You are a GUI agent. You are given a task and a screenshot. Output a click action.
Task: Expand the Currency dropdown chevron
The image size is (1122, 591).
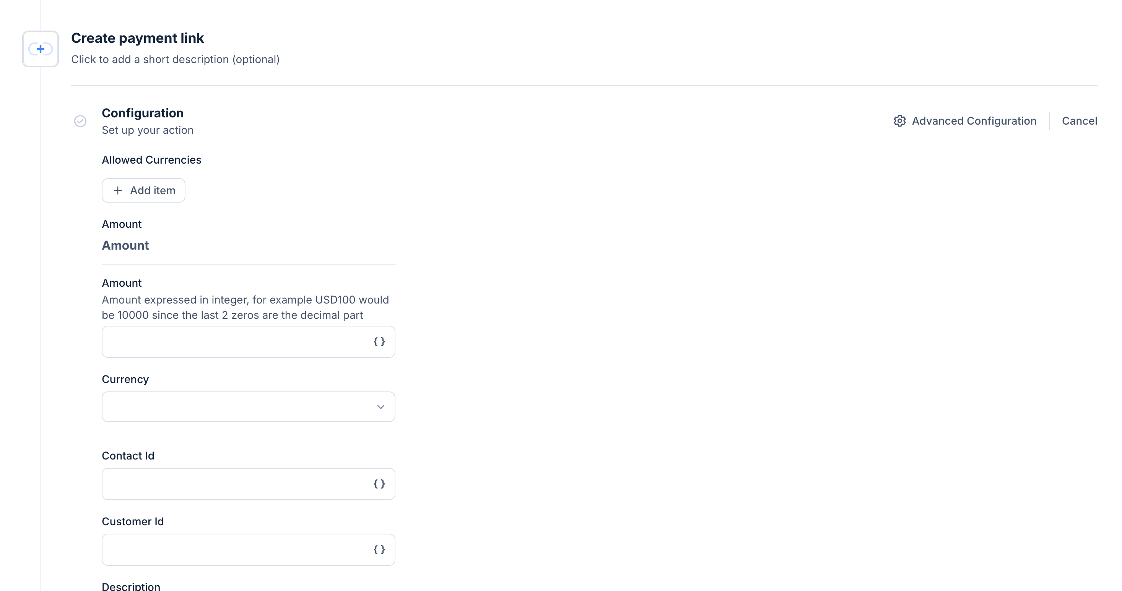pyautogui.click(x=380, y=407)
